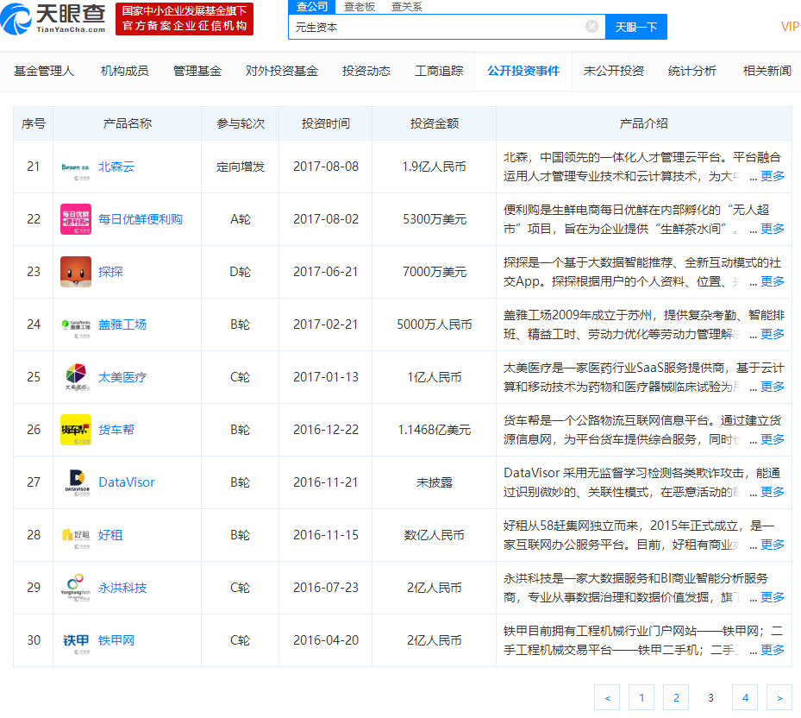The height and width of the screenshot is (718, 801).
Task: Open the 统计分析 tab
Action: (692, 71)
